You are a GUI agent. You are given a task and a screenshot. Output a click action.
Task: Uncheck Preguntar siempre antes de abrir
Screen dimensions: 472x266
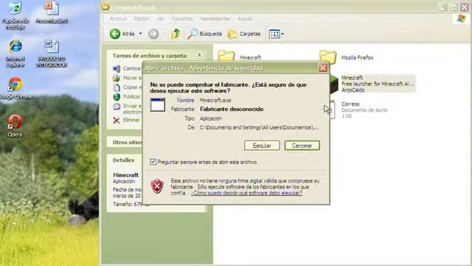(x=153, y=162)
